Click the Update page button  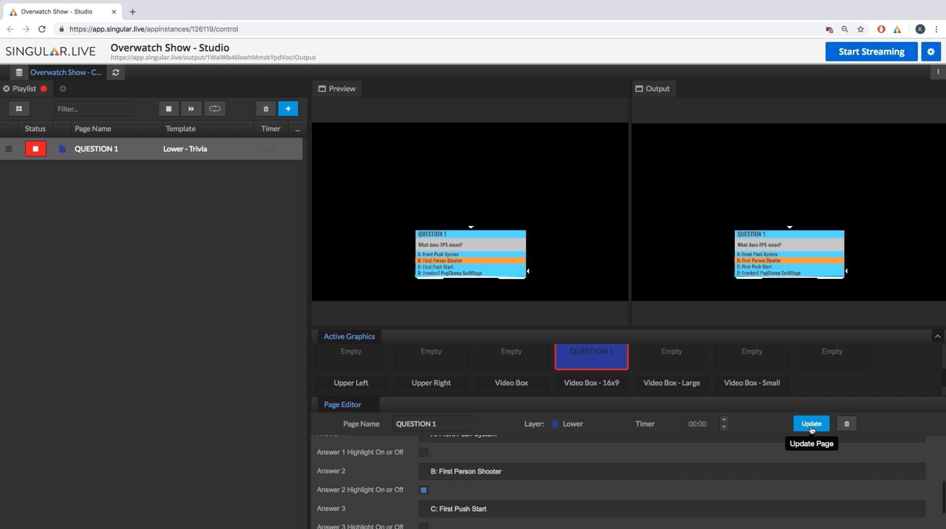(x=811, y=424)
